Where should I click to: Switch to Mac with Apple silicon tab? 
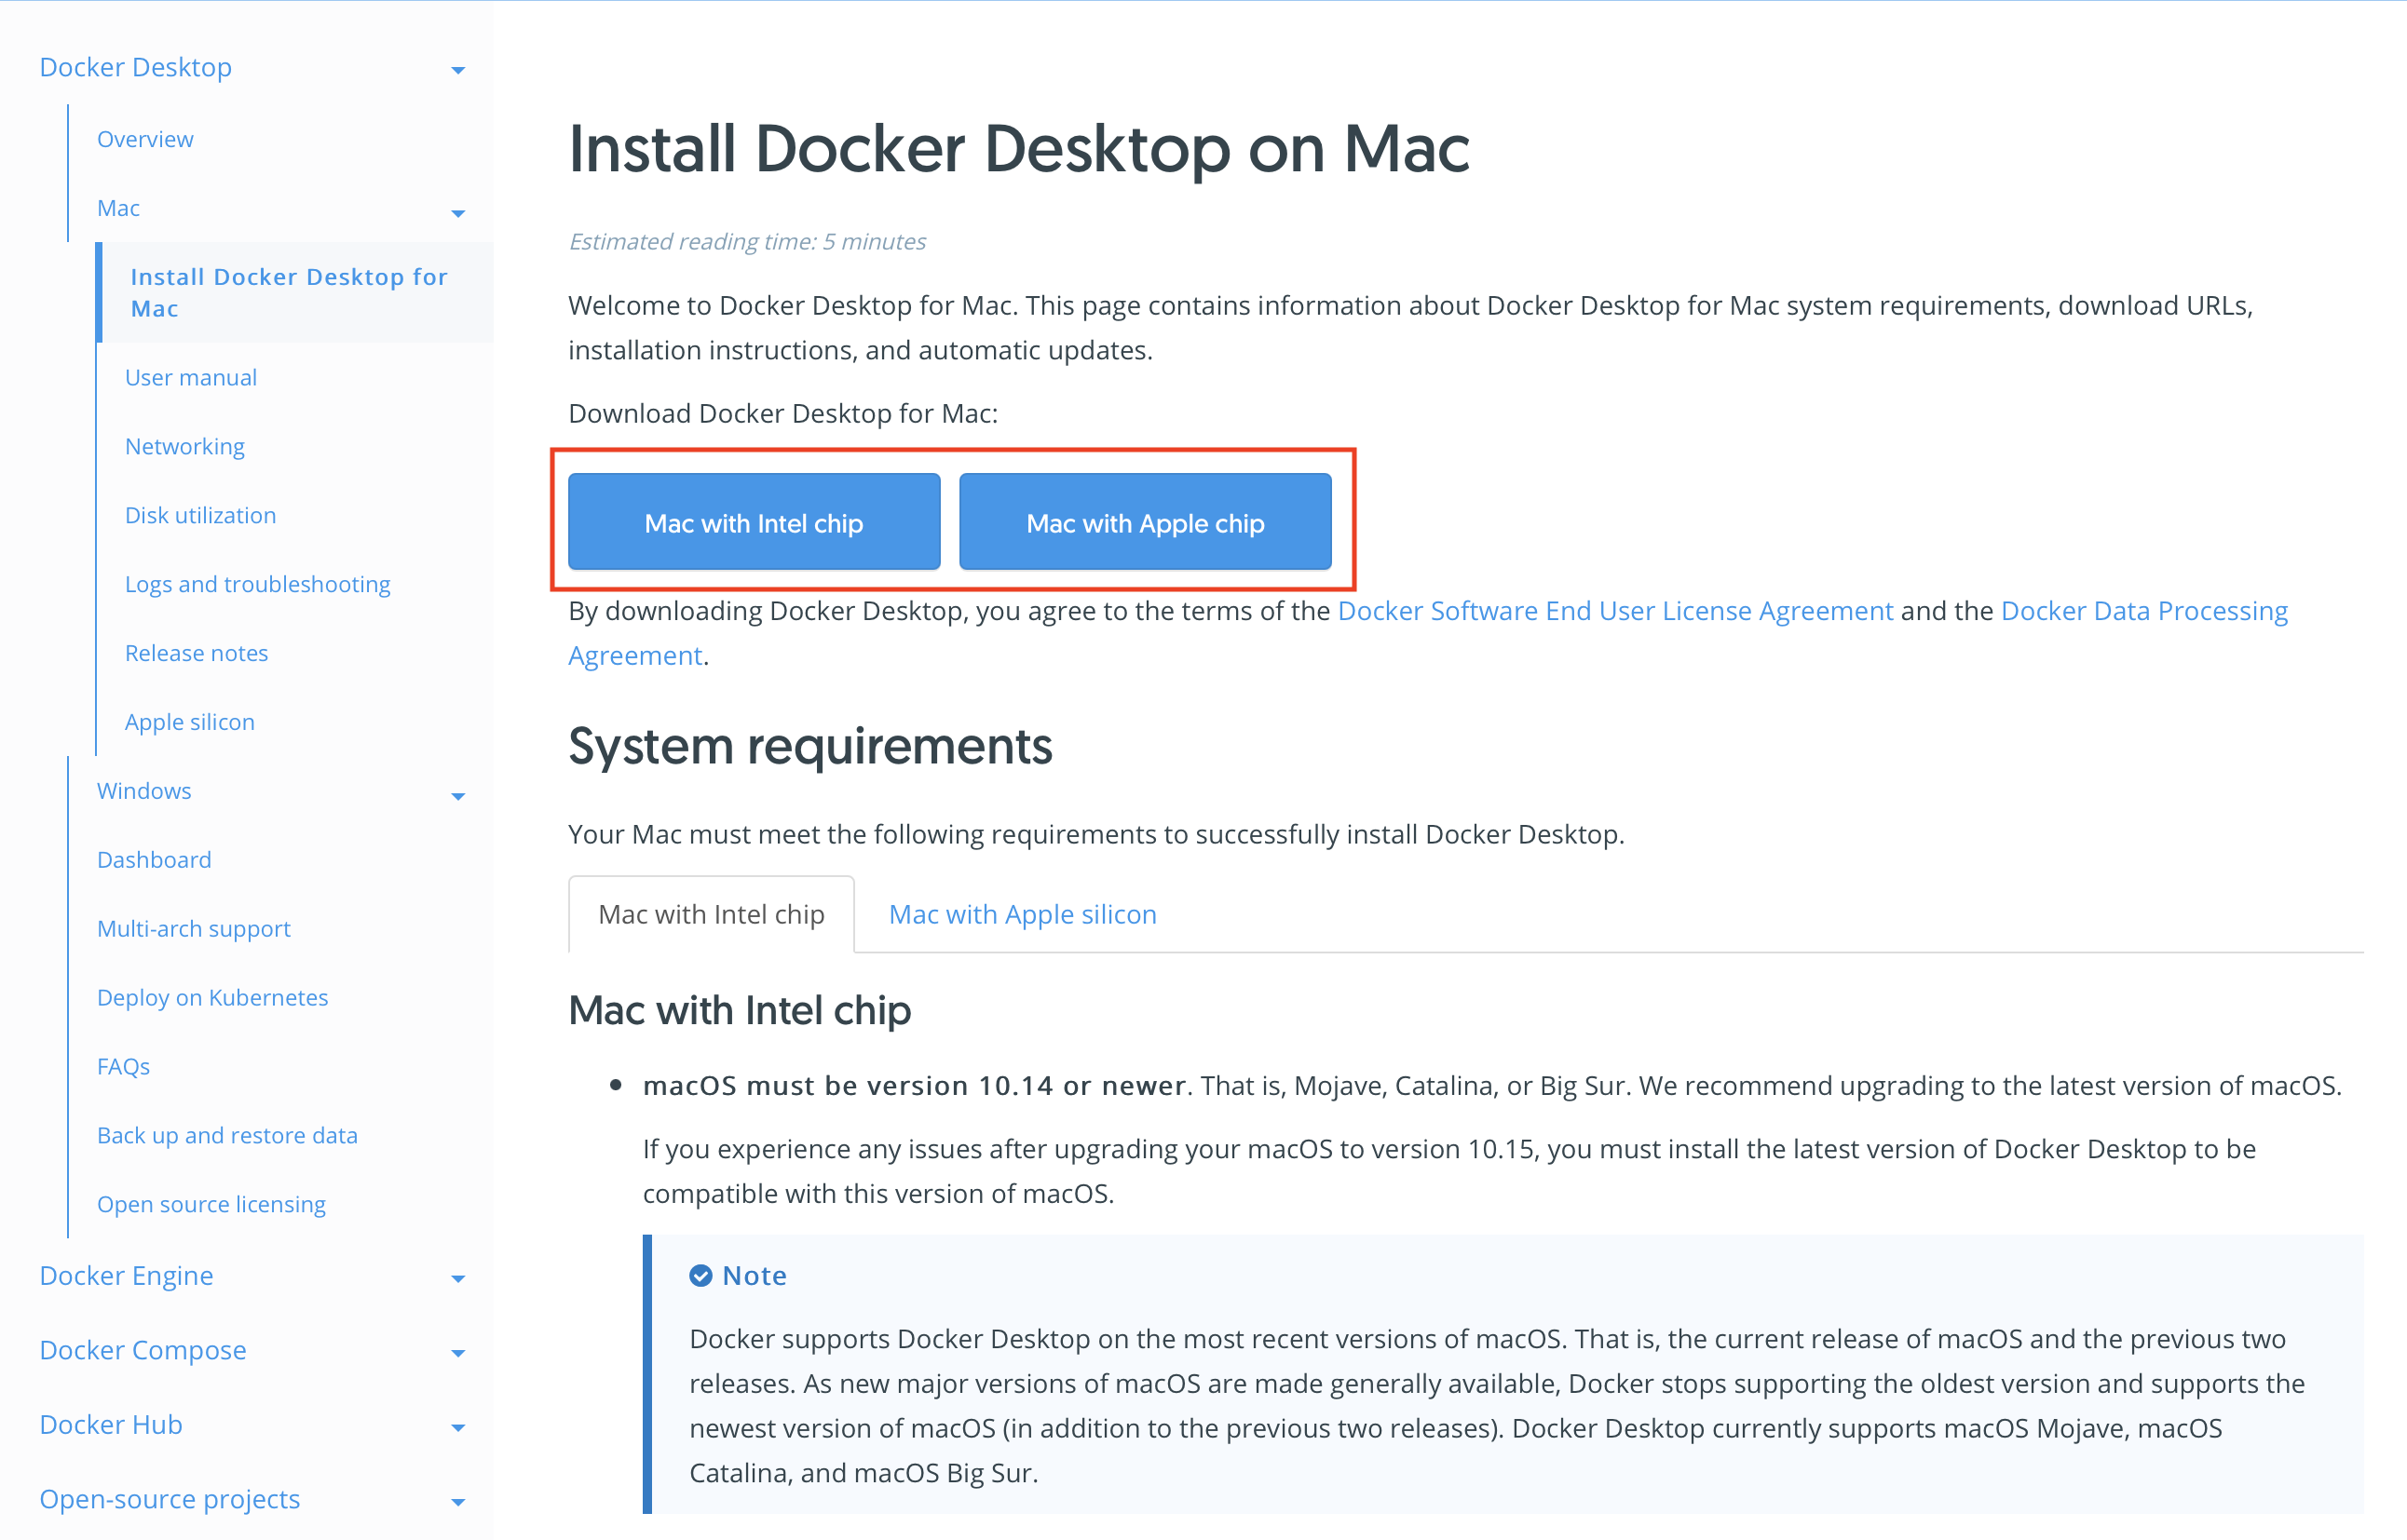pyautogui.click(x=1022, y=914)
